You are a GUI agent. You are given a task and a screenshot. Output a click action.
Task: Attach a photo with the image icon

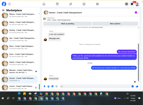[48, 86]
